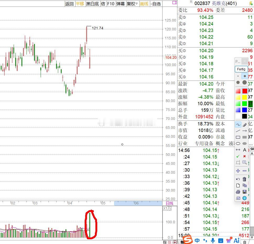This screenshot has height=244, width=254.
Task: Select the second-largest pen size dot
Action: tap(238, 82)
